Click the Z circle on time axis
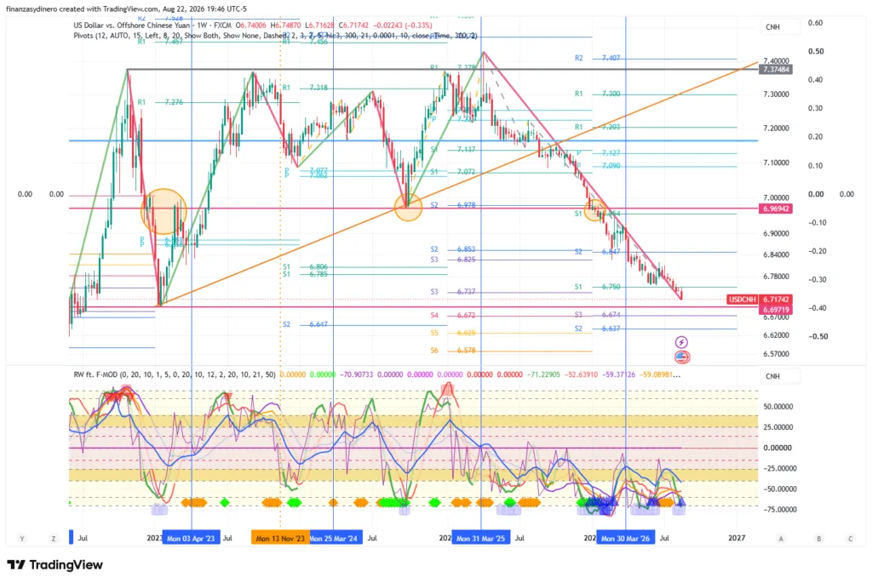Viewport: 872px width, 583px height. (54, 539)
